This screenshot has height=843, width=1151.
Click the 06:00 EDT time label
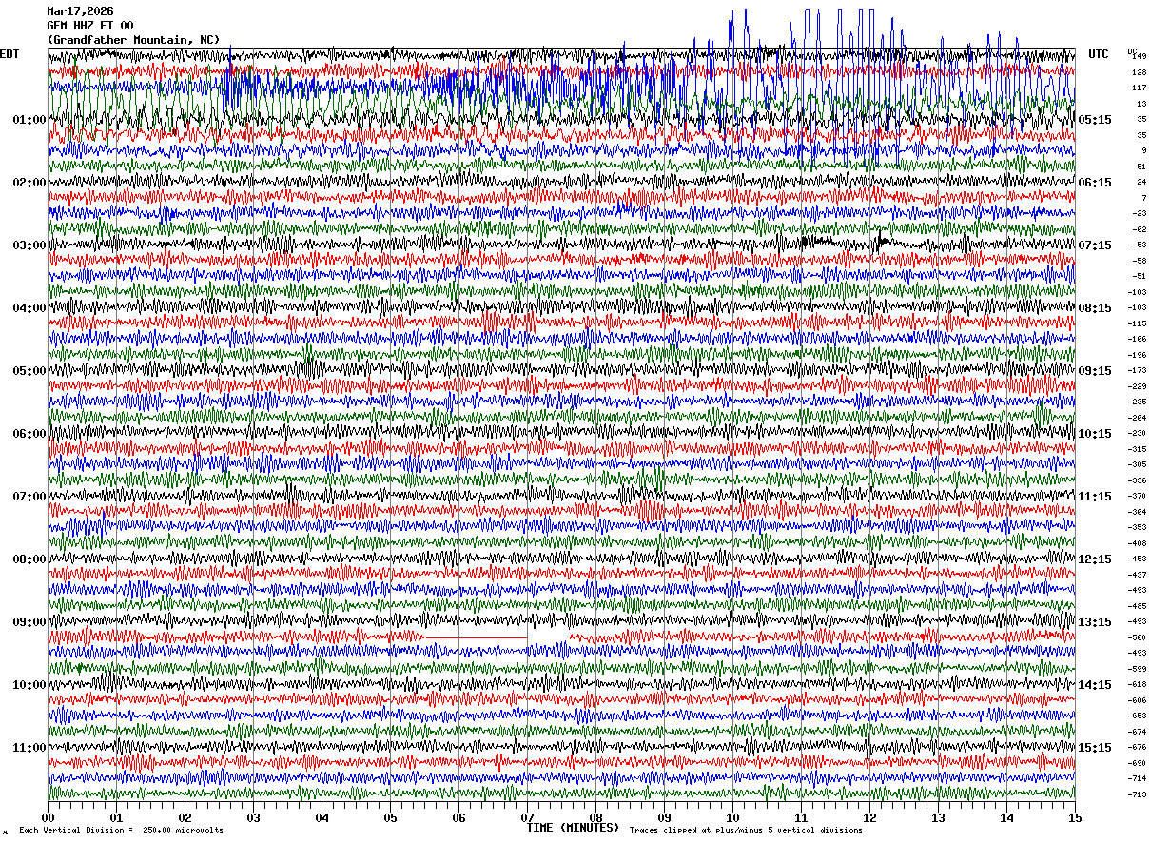[x=29, y=434]
